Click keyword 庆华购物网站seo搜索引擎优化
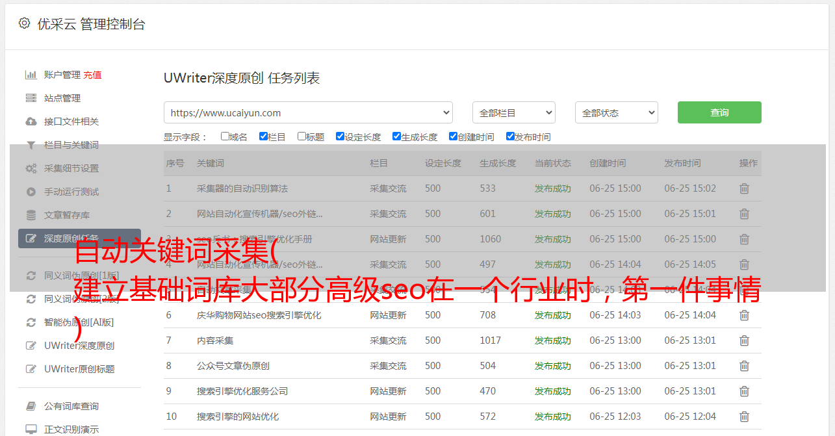Viewport: 835px width, 436px height. click(259, 315)
